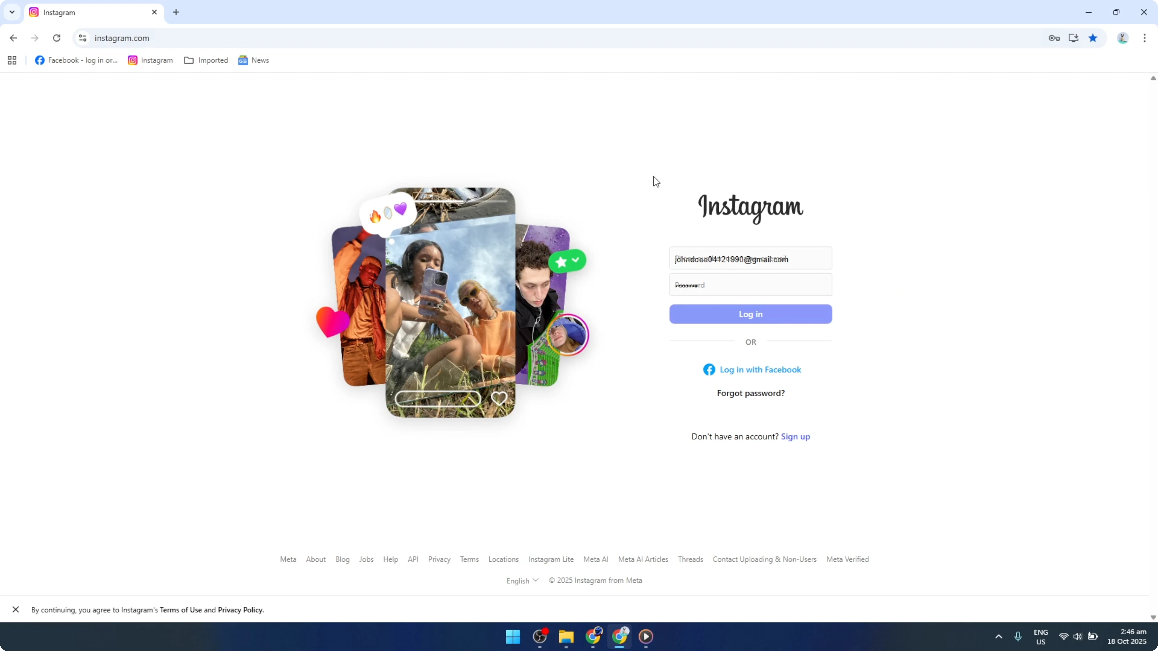Click the username input field
This screenshot has height=651, width=1158.
pos(750,259)
